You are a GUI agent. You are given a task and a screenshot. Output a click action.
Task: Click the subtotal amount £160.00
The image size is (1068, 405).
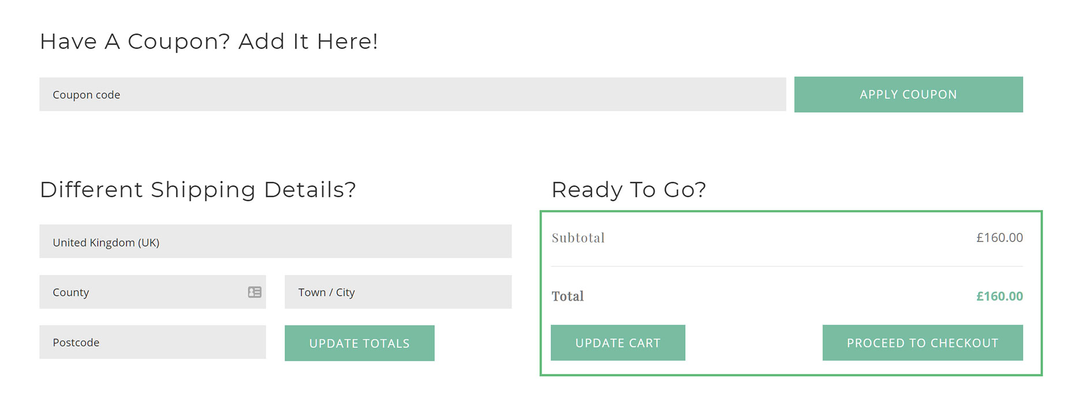[x=999, y=237]
